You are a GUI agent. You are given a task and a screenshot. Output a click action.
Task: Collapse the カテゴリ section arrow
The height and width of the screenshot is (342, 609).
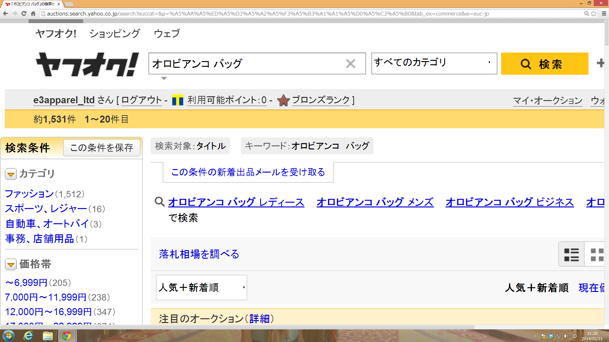click(11, 174)
